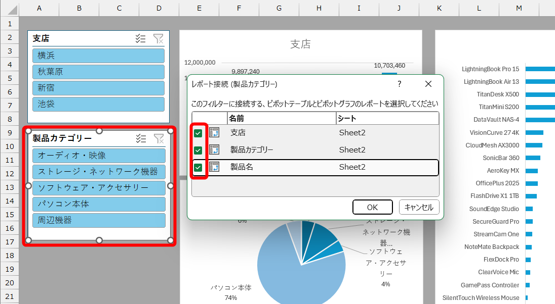This screenshot has width=555, height=304.
Task: Uncheck the 支店 report connection checkbox
Action: coord(198,132)
